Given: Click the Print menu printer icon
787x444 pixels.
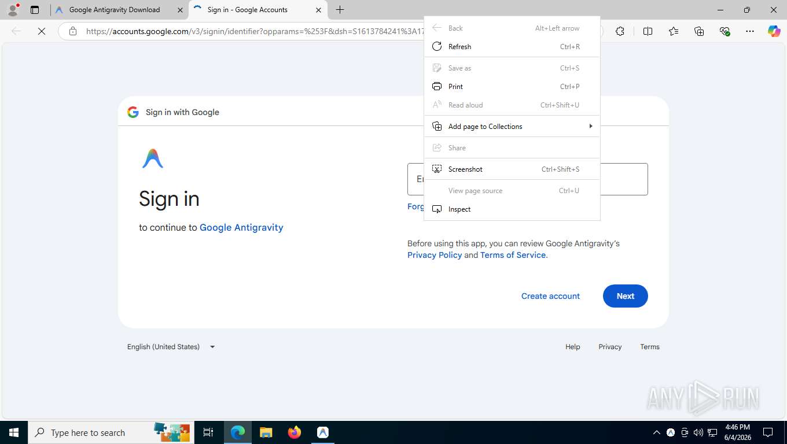Looking at the screenshot, I should (x=437, y=86).
